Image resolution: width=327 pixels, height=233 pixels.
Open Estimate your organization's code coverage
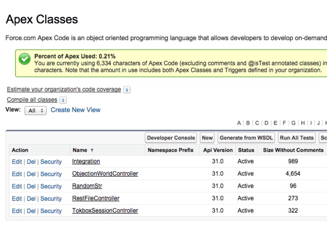[64, 90]
